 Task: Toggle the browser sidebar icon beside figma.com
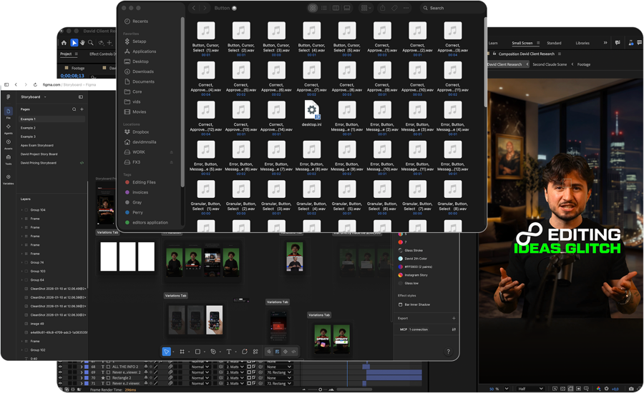(6, 84)
